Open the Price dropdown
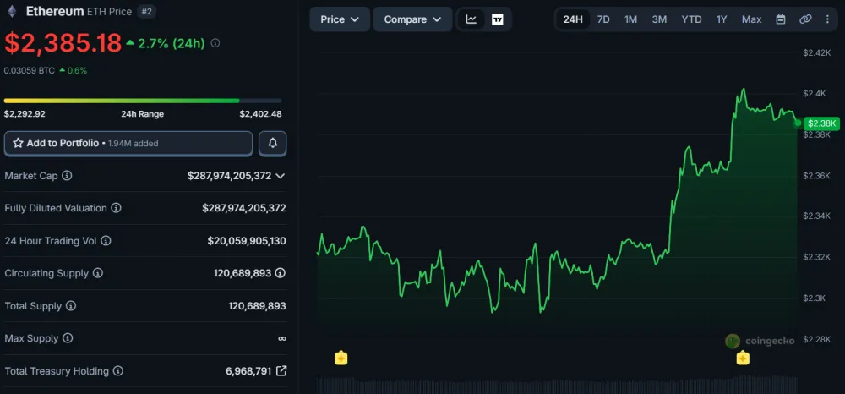This screenshot has width=845, height=394. click(340, 19)
